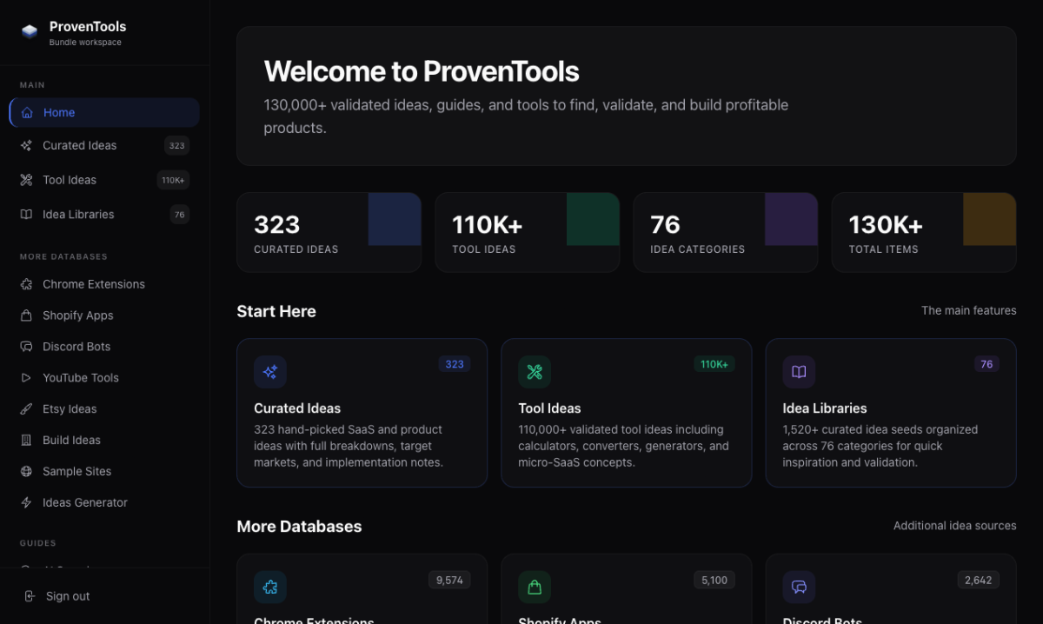The image size is (1043, 624).
Task: Select Curated Ideas in the sidebar menu
Action: point(79,145)
